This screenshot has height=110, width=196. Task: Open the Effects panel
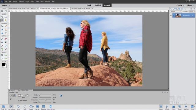tap(167, 107)
